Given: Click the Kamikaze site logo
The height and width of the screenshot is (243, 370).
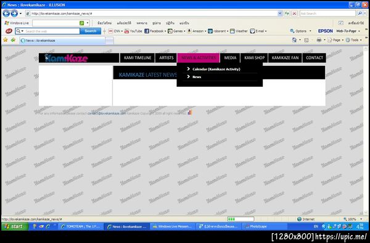Looking at the screenshot, I should [x=67, y=58].
